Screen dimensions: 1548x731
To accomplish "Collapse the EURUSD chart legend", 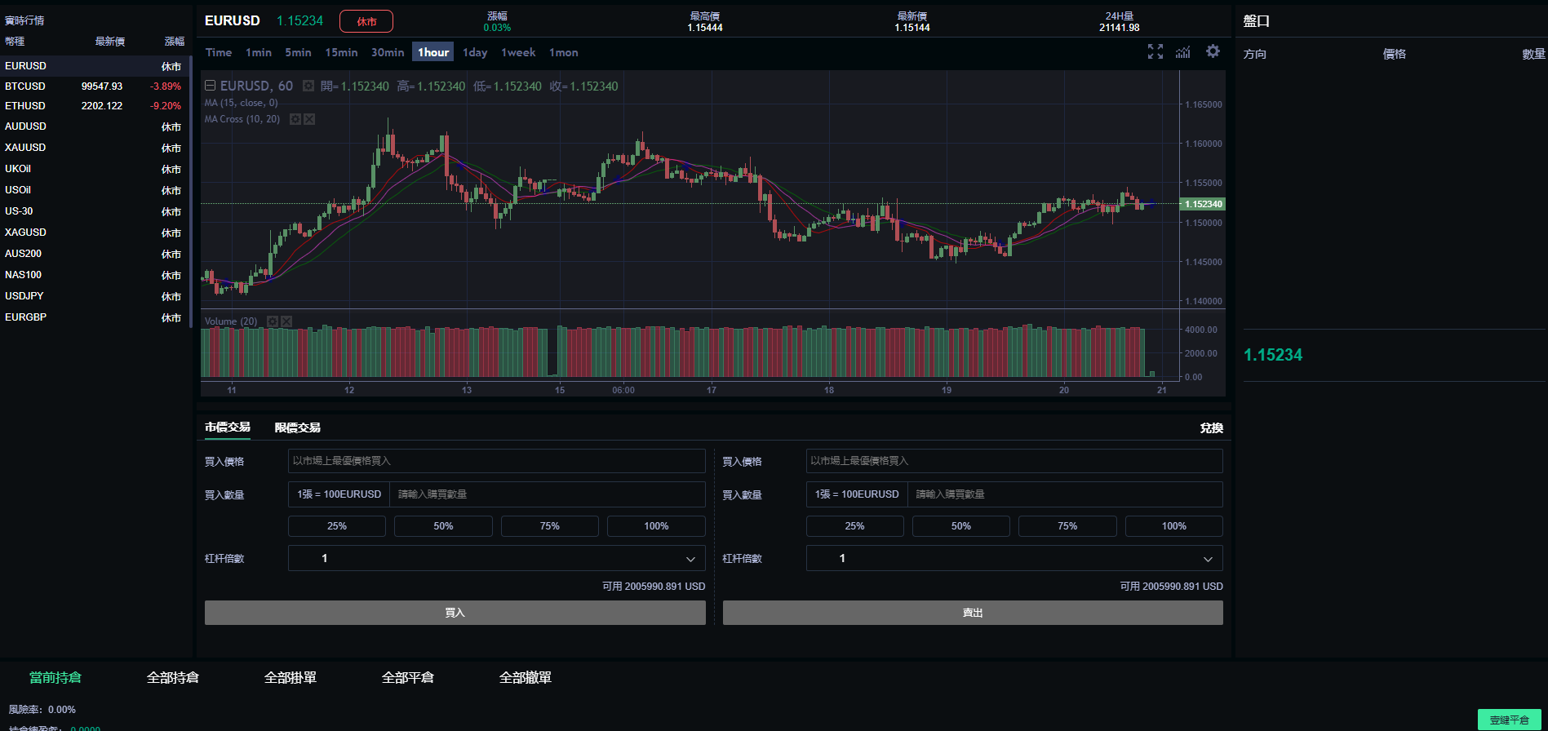I will tap(210, 86).
